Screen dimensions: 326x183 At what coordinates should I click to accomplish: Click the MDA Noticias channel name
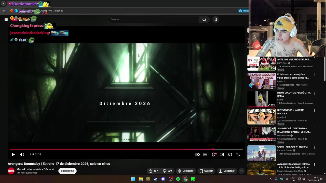click(x=284, y=135)
